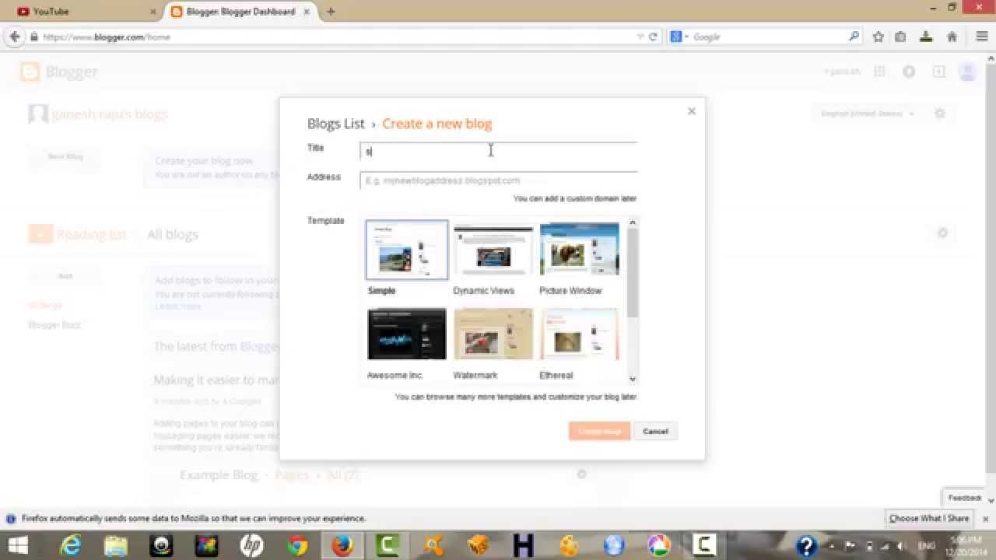
Task: Click the blog Address input field
Action: tap(498, 180)
